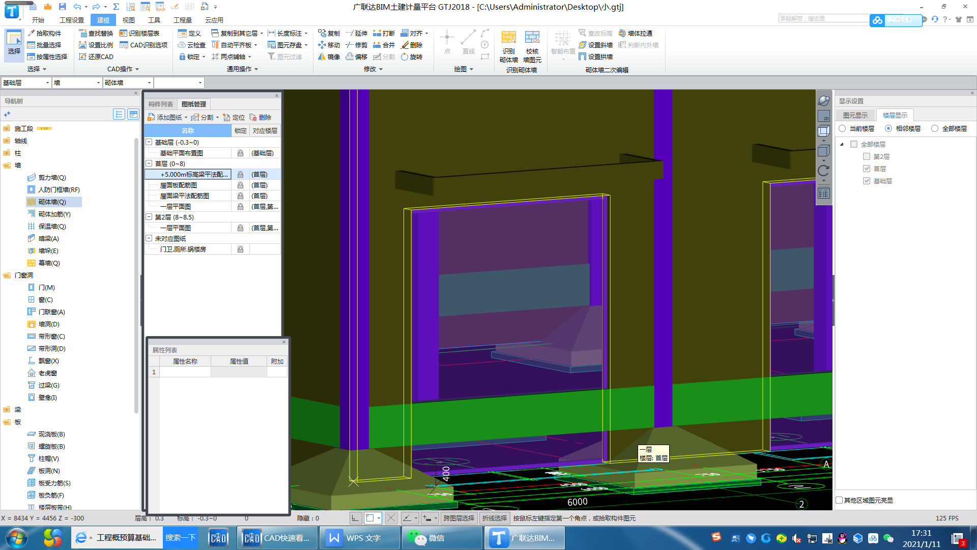This screenshot has height=550, width=977.
Task: Click the save icon in quick access bar
Action: [62, 7]
